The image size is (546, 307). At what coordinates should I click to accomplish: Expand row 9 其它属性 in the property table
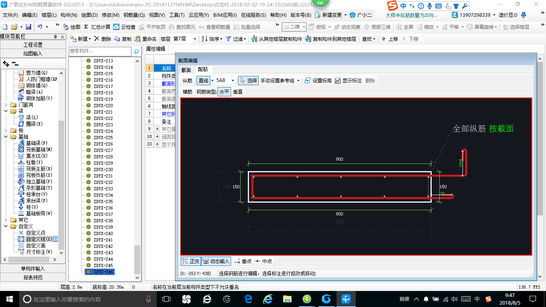coord(157,129)
